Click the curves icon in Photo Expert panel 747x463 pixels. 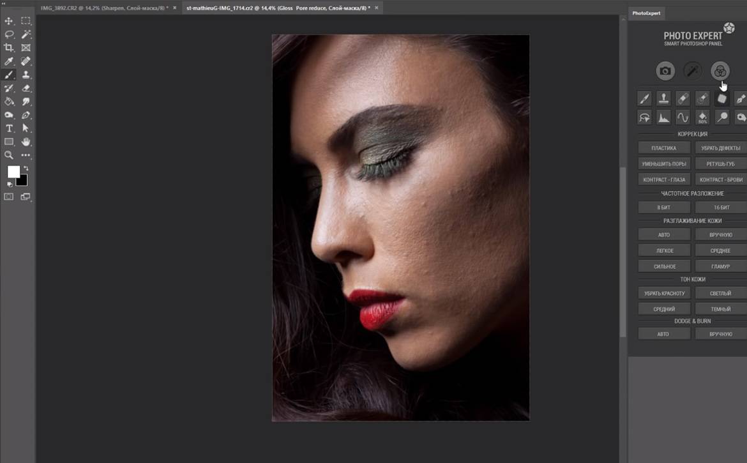click(683, 118)
